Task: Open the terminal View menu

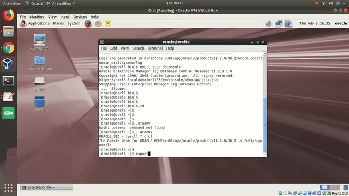Action: pyautogui.click(x=124, y=48)
